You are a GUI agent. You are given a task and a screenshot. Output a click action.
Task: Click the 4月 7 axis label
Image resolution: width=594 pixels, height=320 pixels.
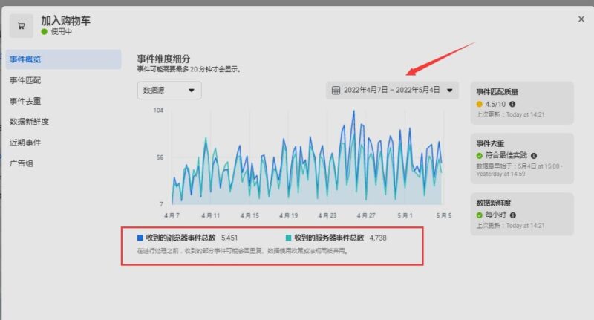coord(172,215)
